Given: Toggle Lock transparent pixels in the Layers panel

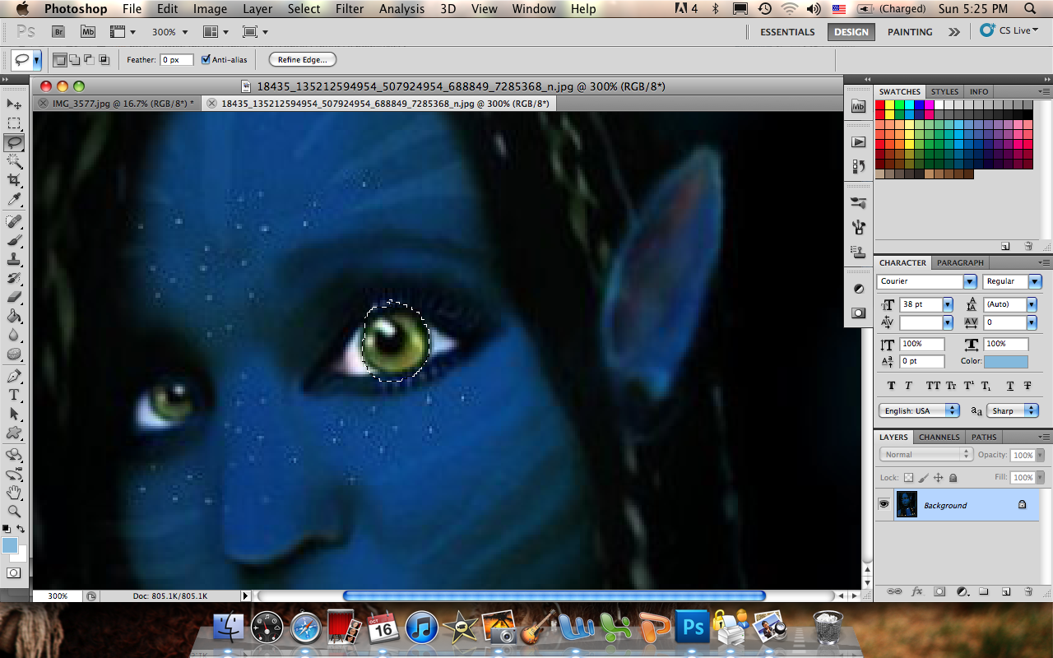Looking at the screenshot, I should 908,477.
